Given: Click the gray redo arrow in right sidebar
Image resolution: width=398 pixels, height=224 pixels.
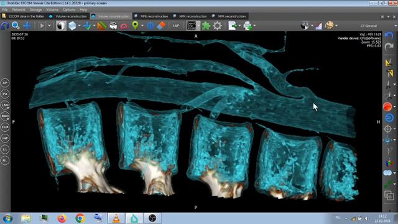Looking at the screenshot, I should coord(389,47).
